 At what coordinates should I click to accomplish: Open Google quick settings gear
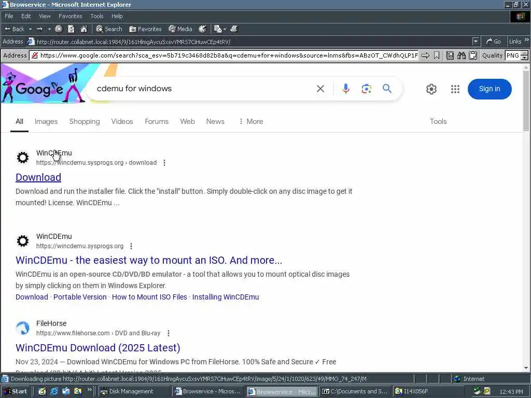[431, 89]
